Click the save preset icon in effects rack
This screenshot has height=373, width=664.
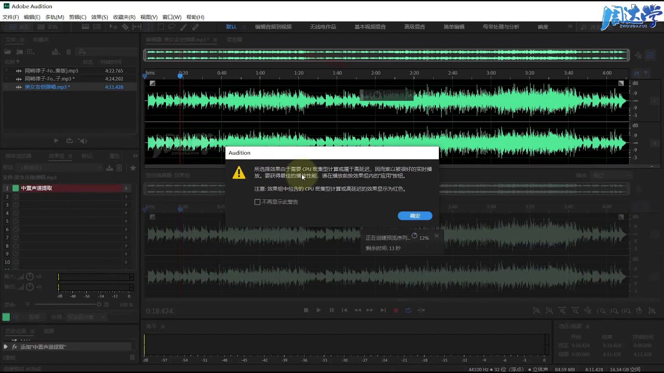coord(109,168)
